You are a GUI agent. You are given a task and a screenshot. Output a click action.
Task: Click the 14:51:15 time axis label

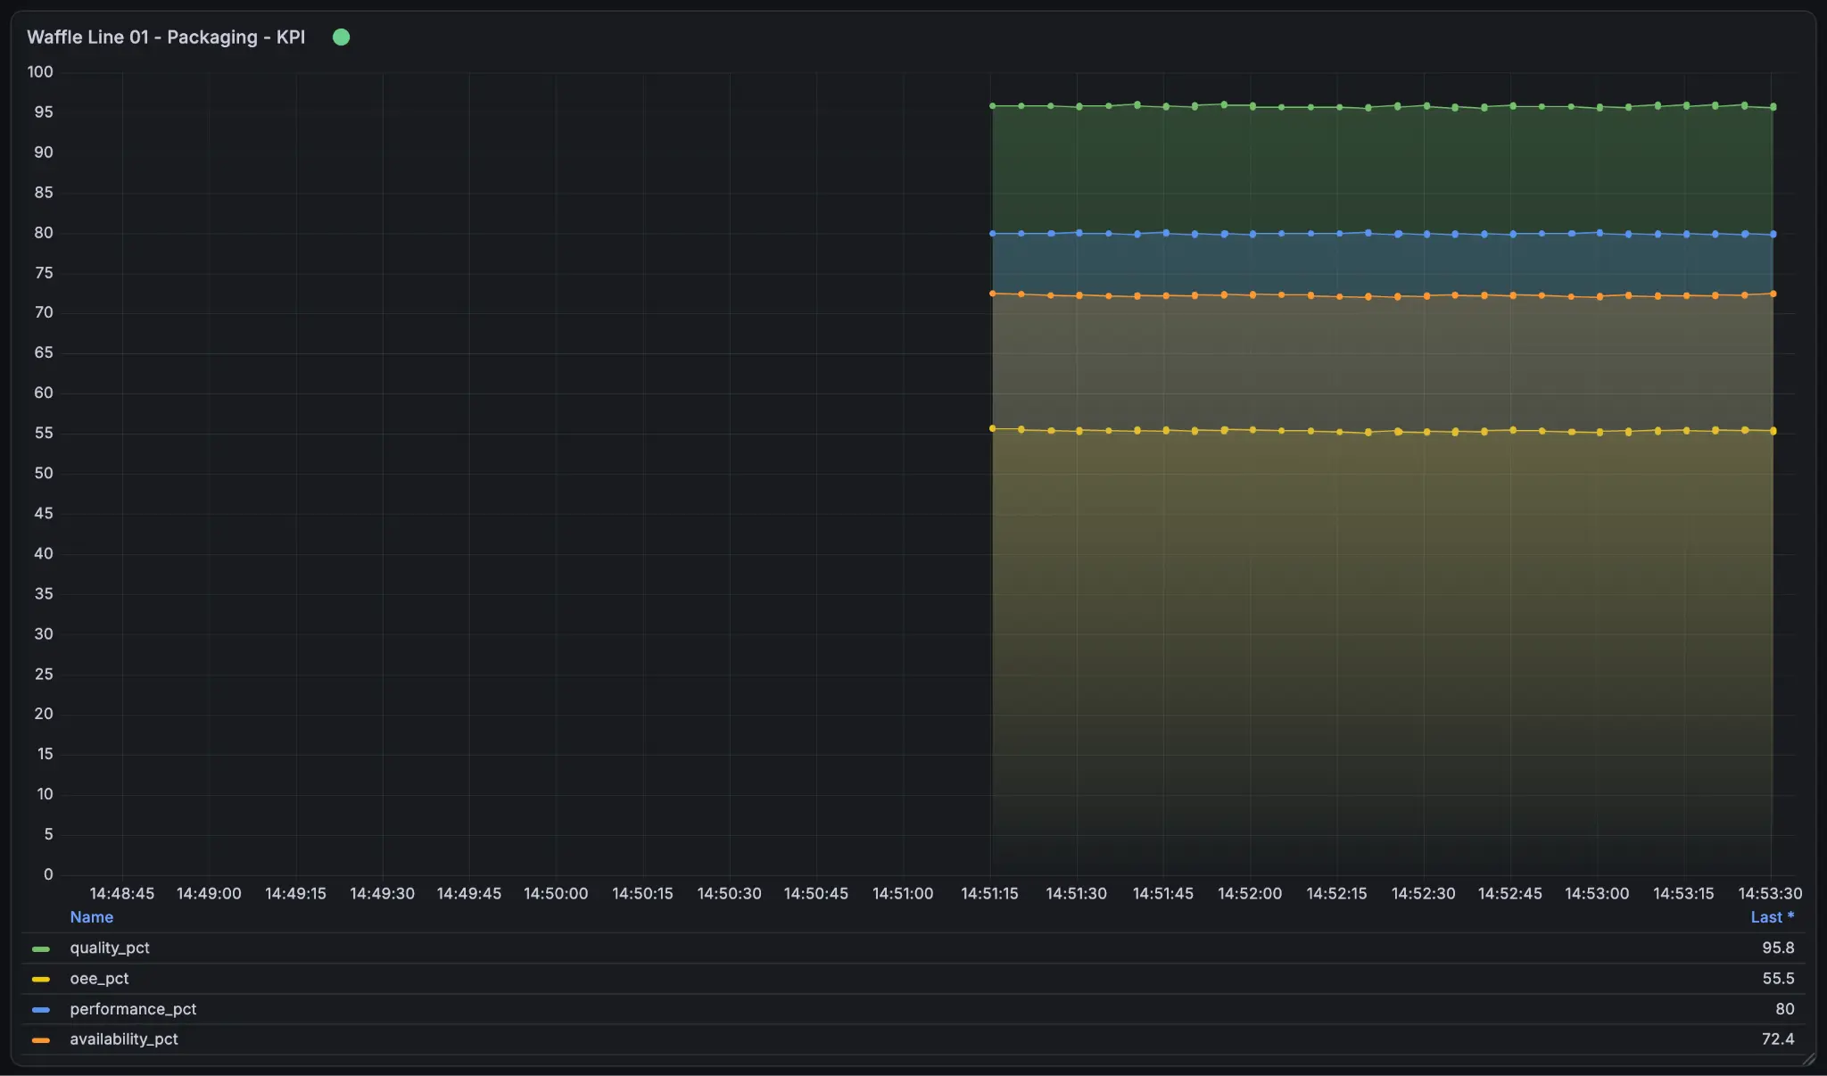[989, 893]
